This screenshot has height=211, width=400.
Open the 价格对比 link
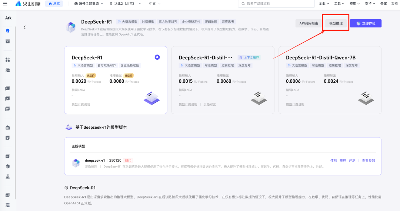click(x=210, y=104)
